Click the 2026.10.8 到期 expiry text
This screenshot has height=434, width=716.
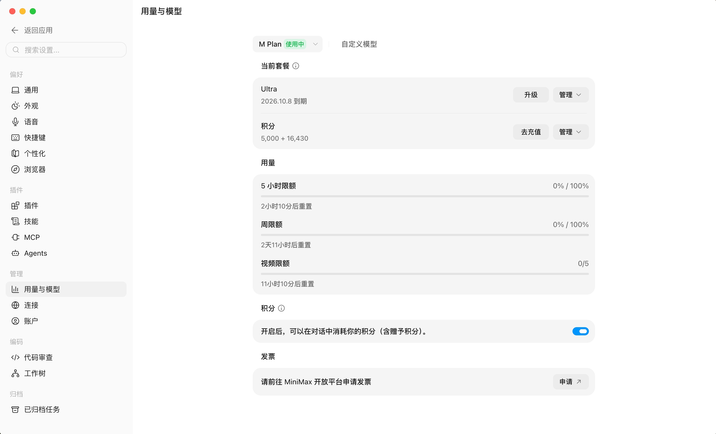tap(284, 101)
